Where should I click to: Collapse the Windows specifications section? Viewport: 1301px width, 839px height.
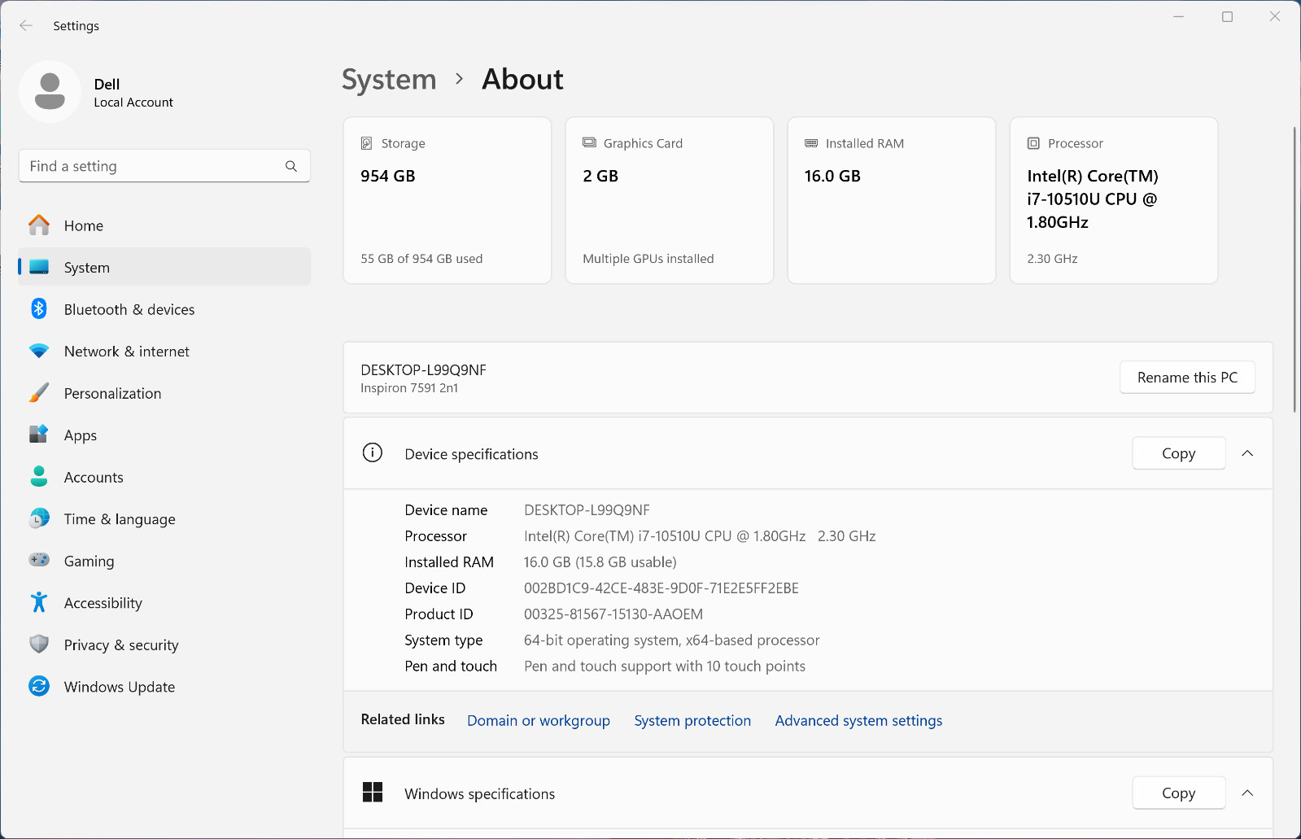click(1247, 793)
